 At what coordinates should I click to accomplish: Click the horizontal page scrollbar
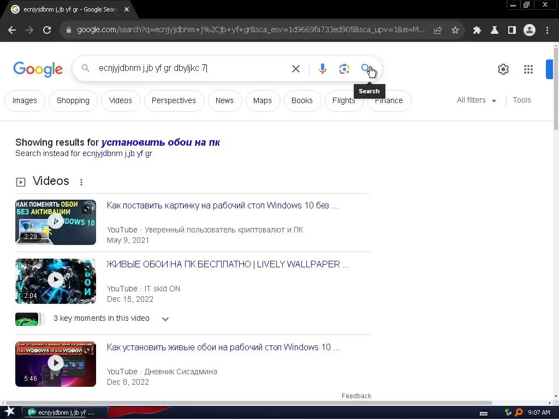(x=248, y=403)
